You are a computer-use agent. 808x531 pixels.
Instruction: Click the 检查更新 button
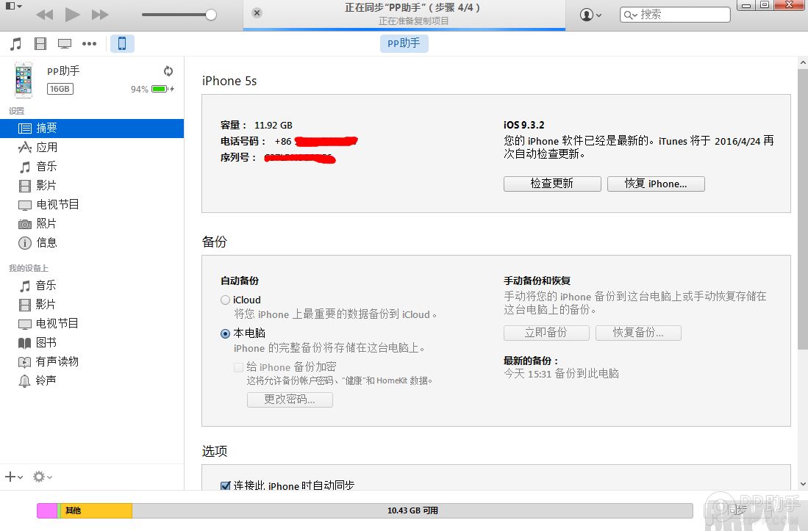(x=552, y=184)
